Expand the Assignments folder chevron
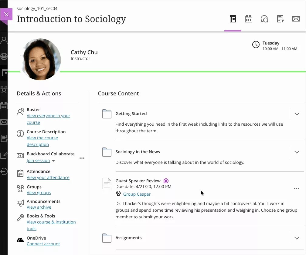Image resolution: width=306 pixels, height=255 pixels. pos(297,238)
